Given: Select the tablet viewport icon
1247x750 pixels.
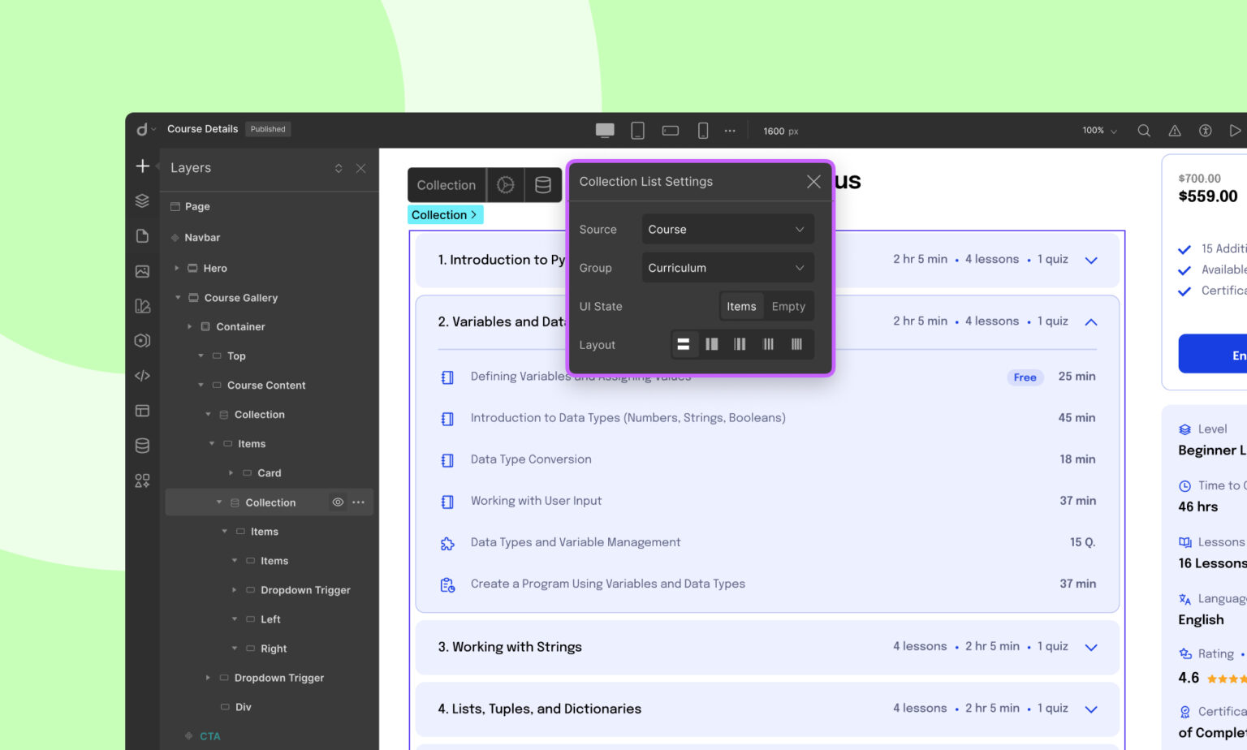Looking at the screenshot, I should [x=637, y=131].
